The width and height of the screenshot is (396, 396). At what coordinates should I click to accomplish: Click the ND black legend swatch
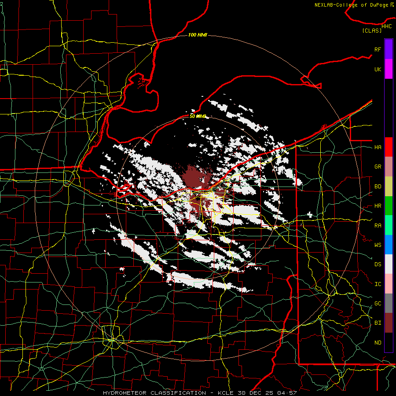[x=389, y=342]
